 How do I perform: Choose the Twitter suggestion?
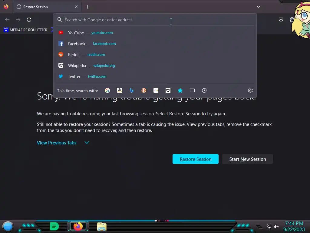(155, 76)
